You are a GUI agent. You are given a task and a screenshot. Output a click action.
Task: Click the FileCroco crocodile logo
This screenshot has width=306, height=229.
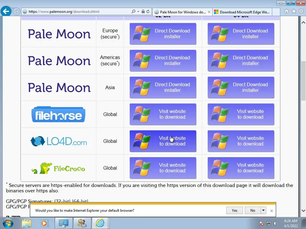(x=58, y=168)
